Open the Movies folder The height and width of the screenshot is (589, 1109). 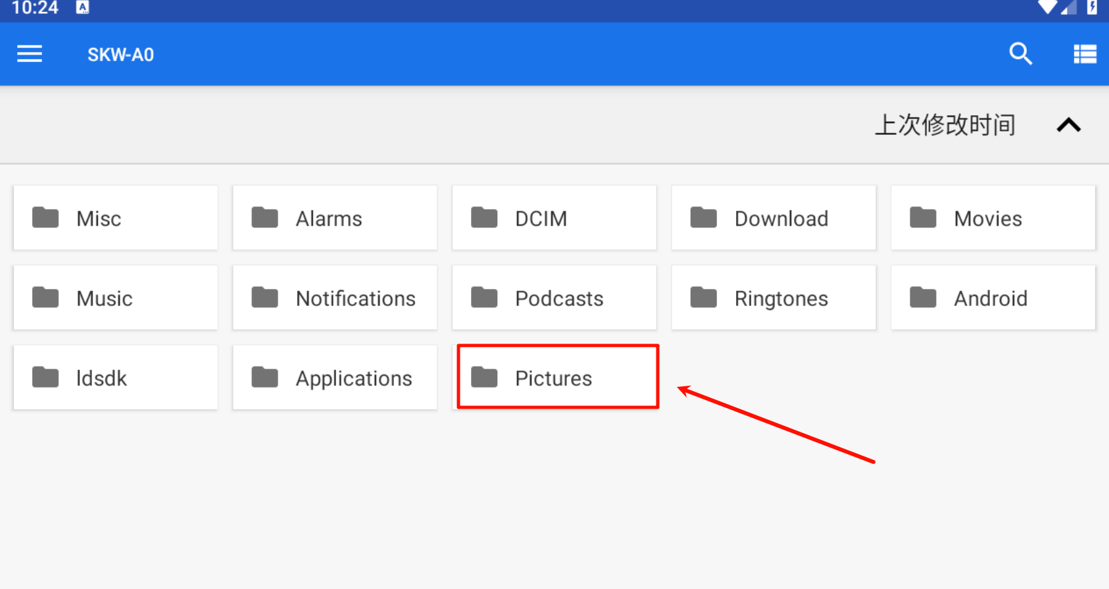[x=993, y=218]
